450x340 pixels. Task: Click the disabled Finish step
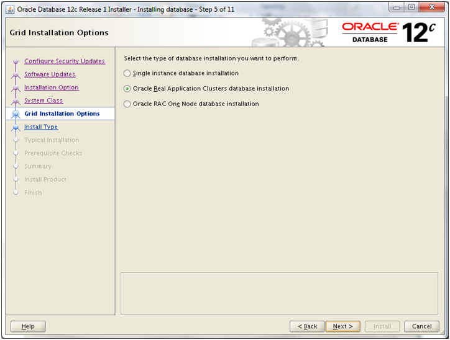33,193
